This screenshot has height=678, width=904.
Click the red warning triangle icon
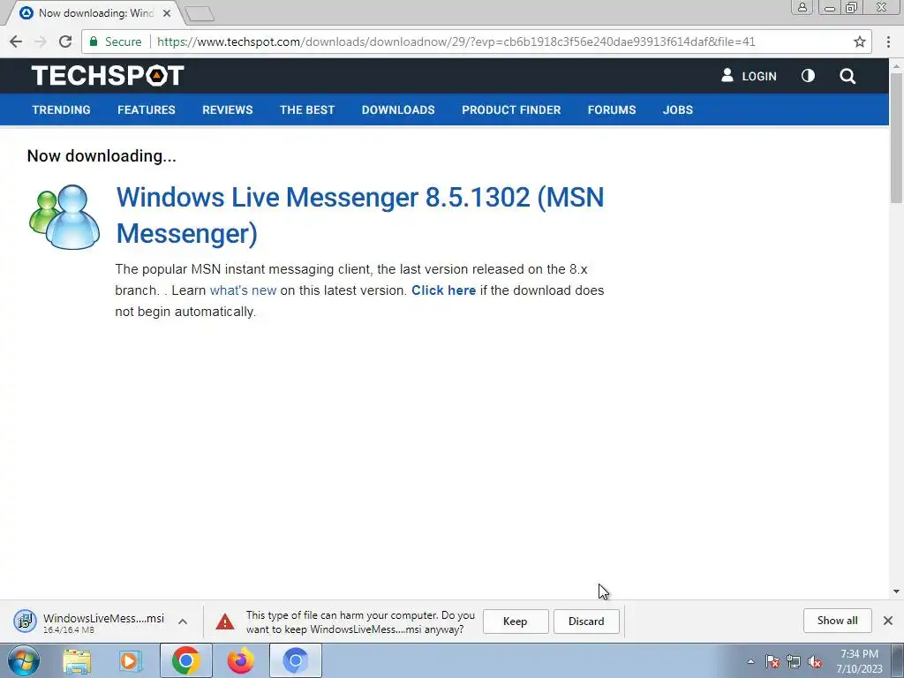pos(225,621)
